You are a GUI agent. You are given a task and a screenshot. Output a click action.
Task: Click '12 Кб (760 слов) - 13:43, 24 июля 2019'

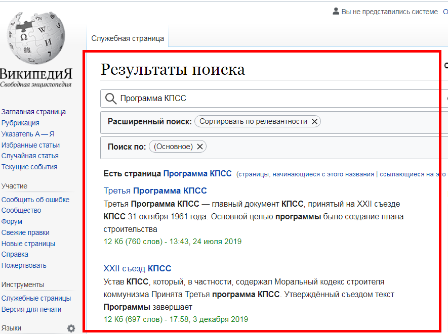(x=173, y=242)
